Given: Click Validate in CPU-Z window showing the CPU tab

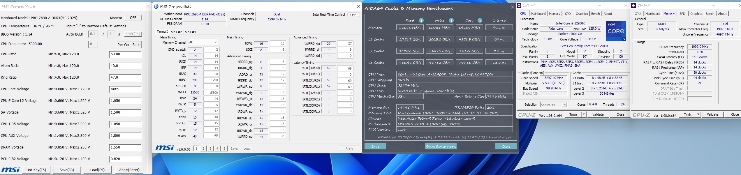Looking at the screenshot, I should coord(598,114).
